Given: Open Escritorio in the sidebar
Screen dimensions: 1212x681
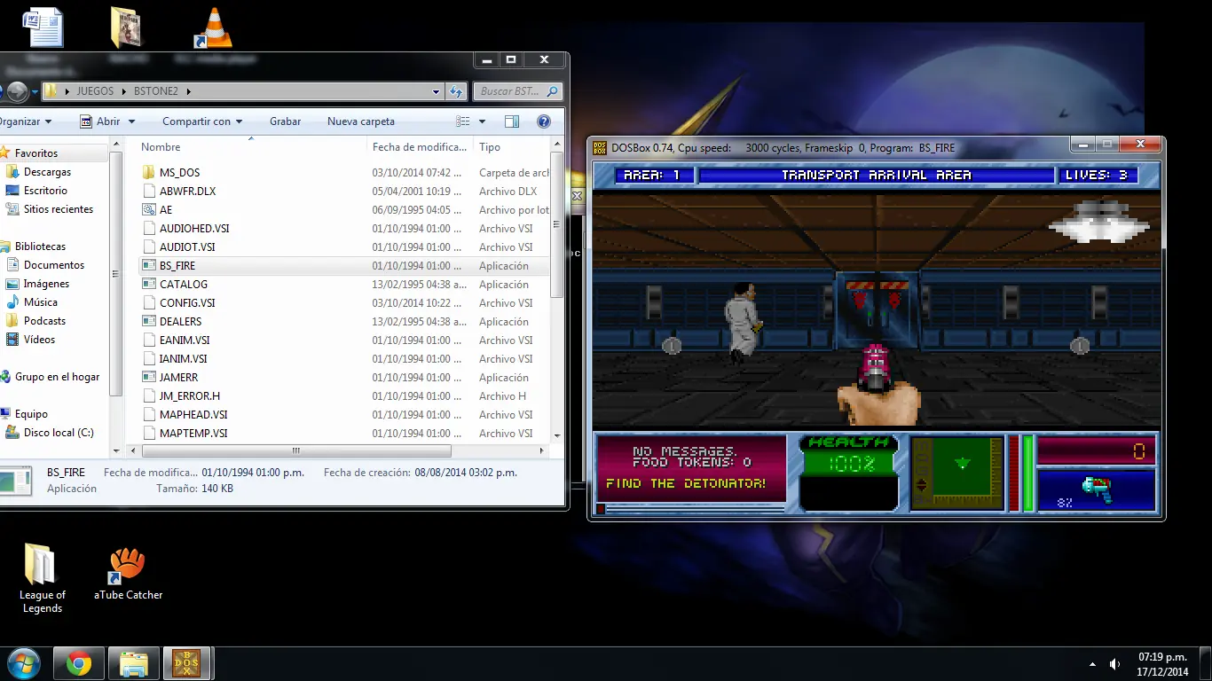Looking at the screenshot, I should coord(45,191).
